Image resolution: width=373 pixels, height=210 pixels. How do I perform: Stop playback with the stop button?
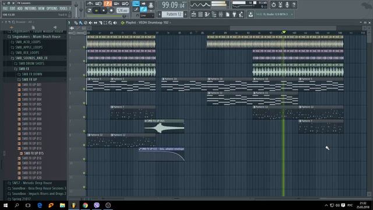click(x=104, y=10)
